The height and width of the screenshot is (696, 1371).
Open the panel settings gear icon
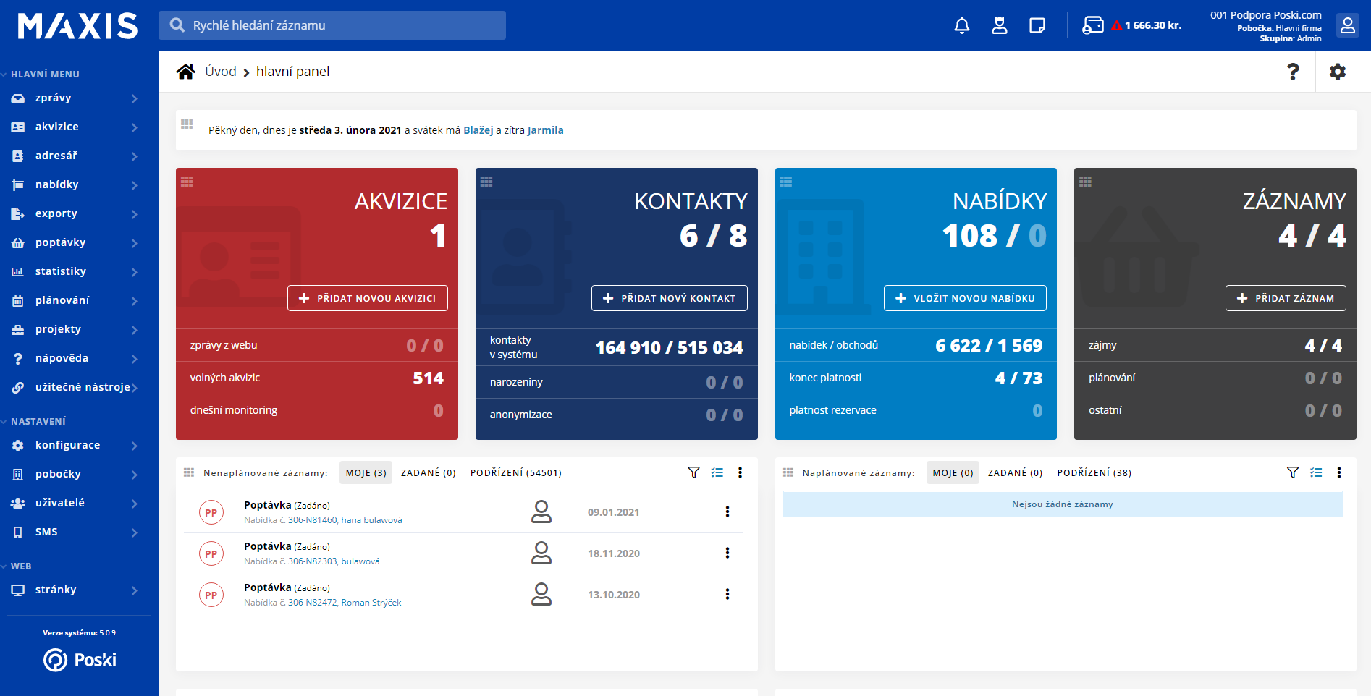[1338, 72]
